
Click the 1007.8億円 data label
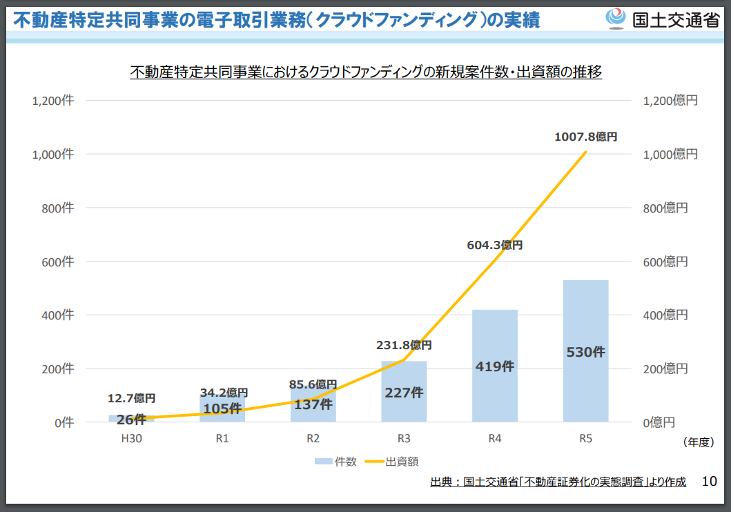tap(585, 137)
